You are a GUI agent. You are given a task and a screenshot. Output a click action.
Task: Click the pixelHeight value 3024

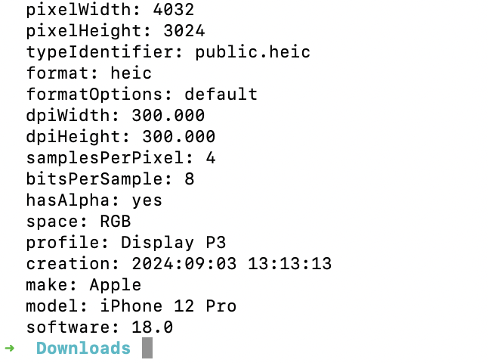(184, 30)
